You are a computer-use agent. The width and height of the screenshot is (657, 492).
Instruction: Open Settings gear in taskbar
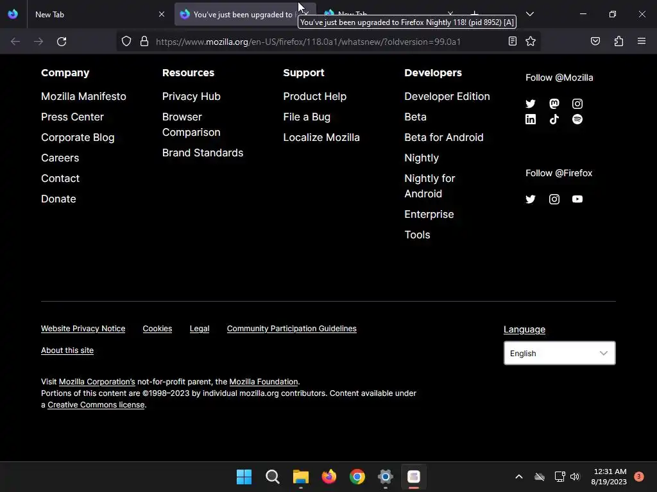[386, 477]
